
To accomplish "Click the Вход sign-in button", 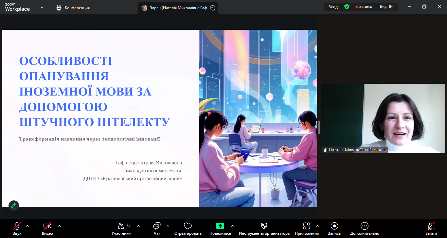I will 333,7.
